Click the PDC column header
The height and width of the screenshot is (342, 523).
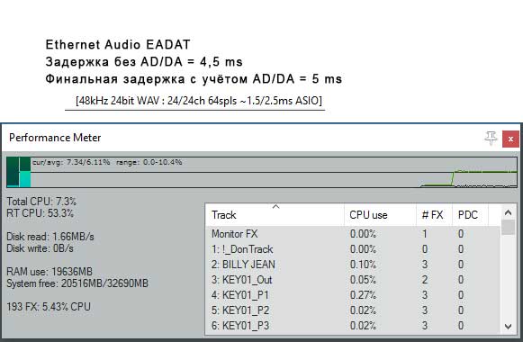coord(470,215)
